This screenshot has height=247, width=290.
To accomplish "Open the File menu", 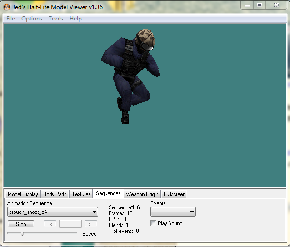I will [10, 19].
